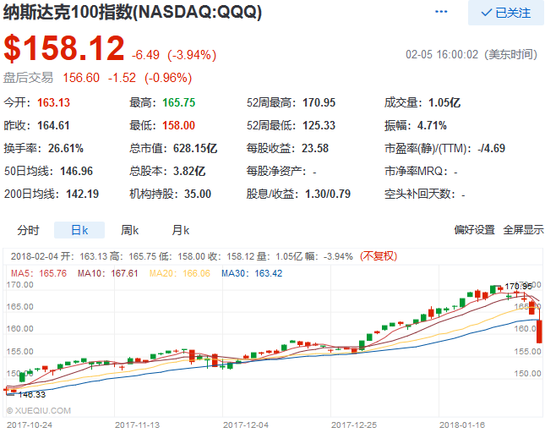The image size is (545, 433).
Task: Click the 最低 value 158.00
Action: point(178,125)
